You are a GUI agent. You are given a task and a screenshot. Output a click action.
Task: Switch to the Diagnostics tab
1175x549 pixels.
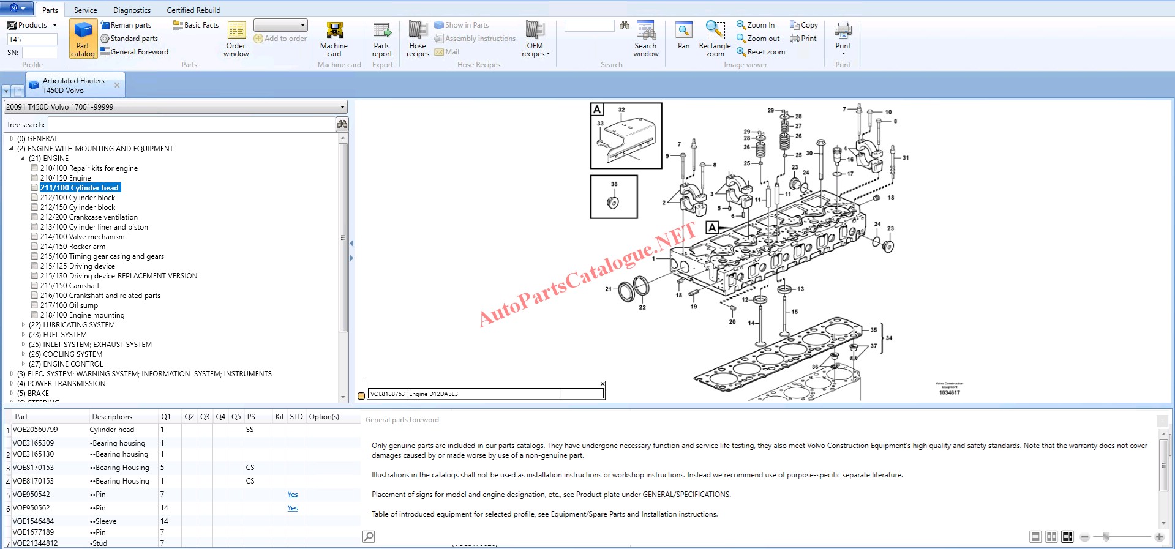pyautogui.click(x=132, y=10)
